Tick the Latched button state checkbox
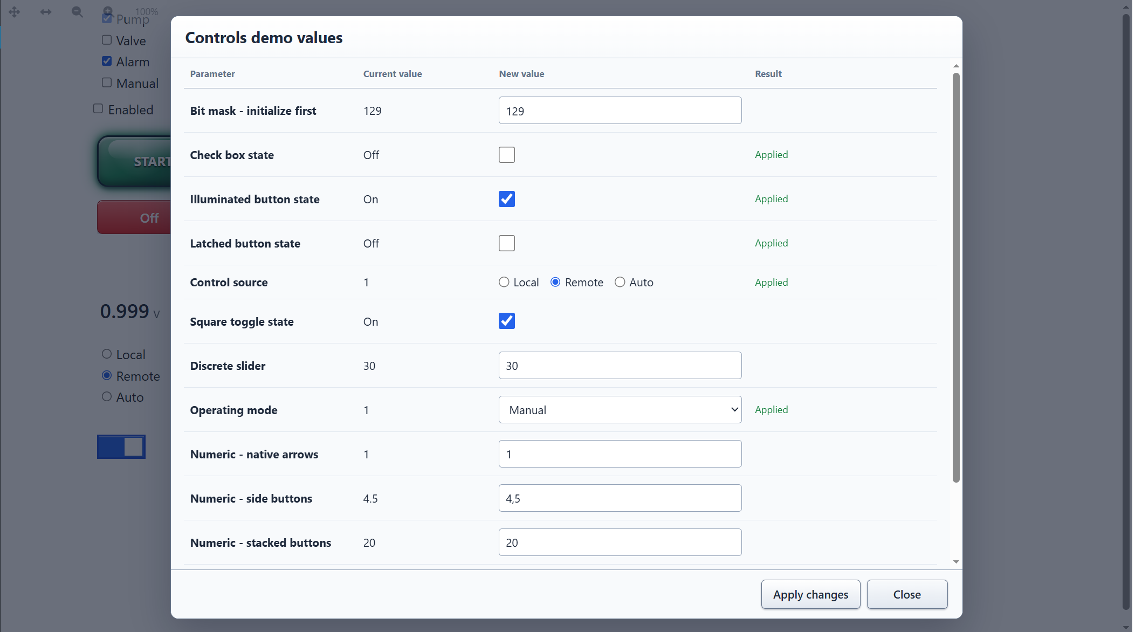Screen dimensions: 1135x632 coord(507,243)
